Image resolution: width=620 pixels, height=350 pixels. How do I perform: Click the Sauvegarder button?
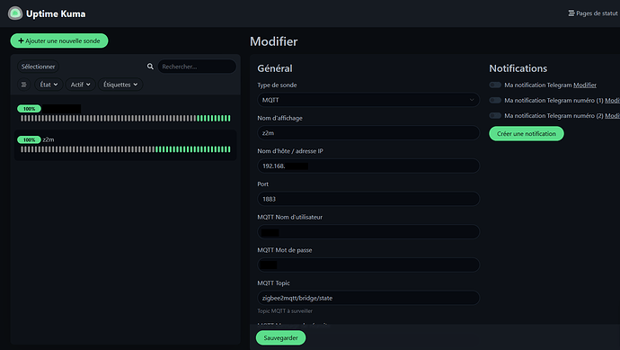tap(280, 337)
